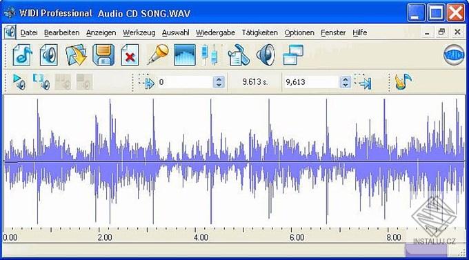Maximize the WIDI Professional window

[436, 13]
